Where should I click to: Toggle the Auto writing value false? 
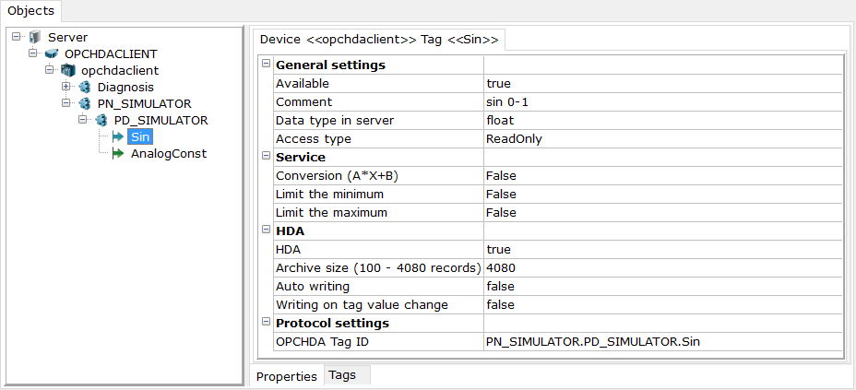click(662, 287)
